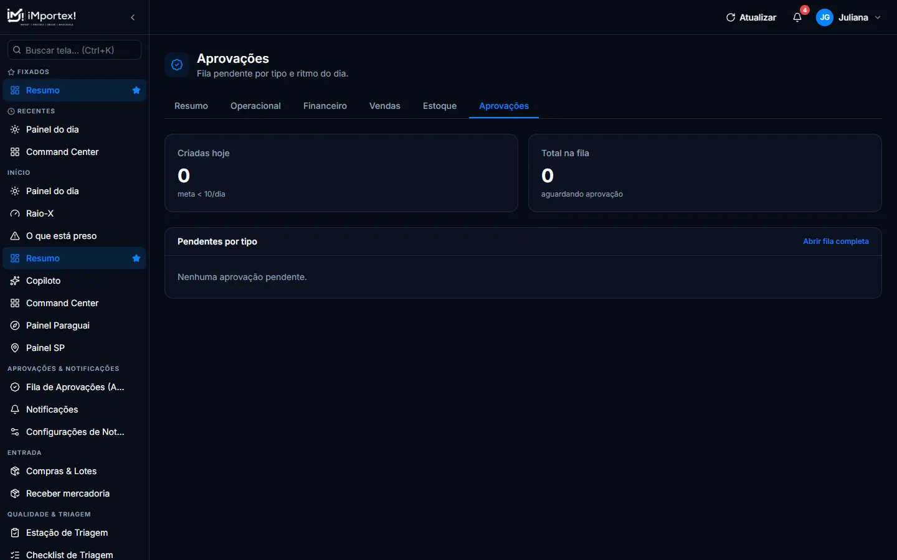Click the warning triangle icon for O que está preso
This screenshot has width=897, height=560.
click(x=15, y=236)
